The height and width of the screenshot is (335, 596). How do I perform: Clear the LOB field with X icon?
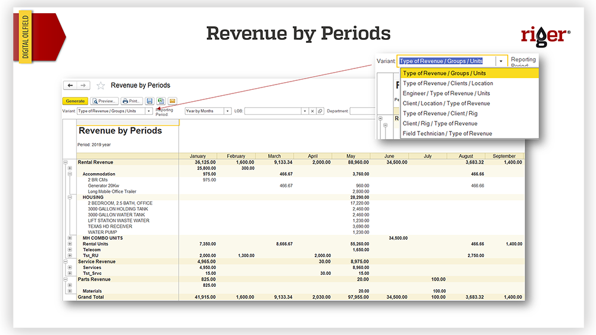312,111
